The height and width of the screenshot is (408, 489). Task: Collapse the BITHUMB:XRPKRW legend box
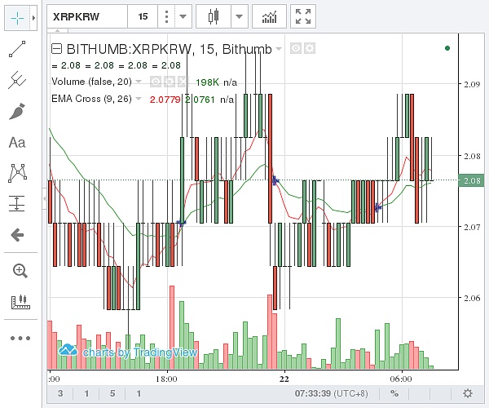[x=57, y=49]
